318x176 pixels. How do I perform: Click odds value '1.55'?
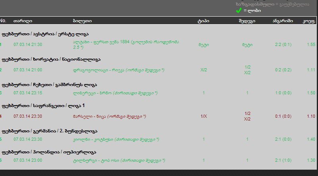311,44
